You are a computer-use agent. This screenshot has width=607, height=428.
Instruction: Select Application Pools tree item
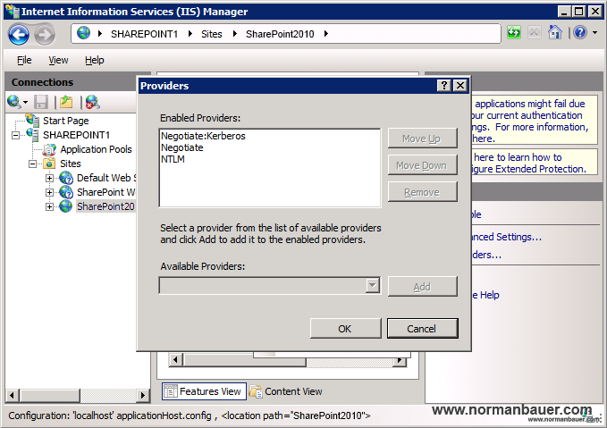pyautogui.click(x=96, y=149)
